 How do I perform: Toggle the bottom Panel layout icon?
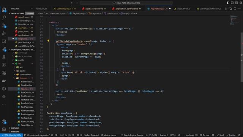232,3
